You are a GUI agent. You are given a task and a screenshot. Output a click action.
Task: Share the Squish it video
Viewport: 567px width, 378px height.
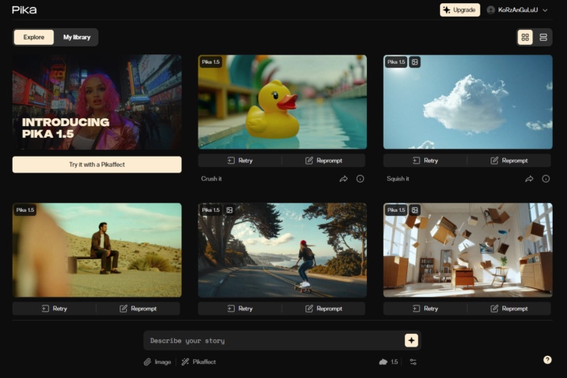(529, 179)
